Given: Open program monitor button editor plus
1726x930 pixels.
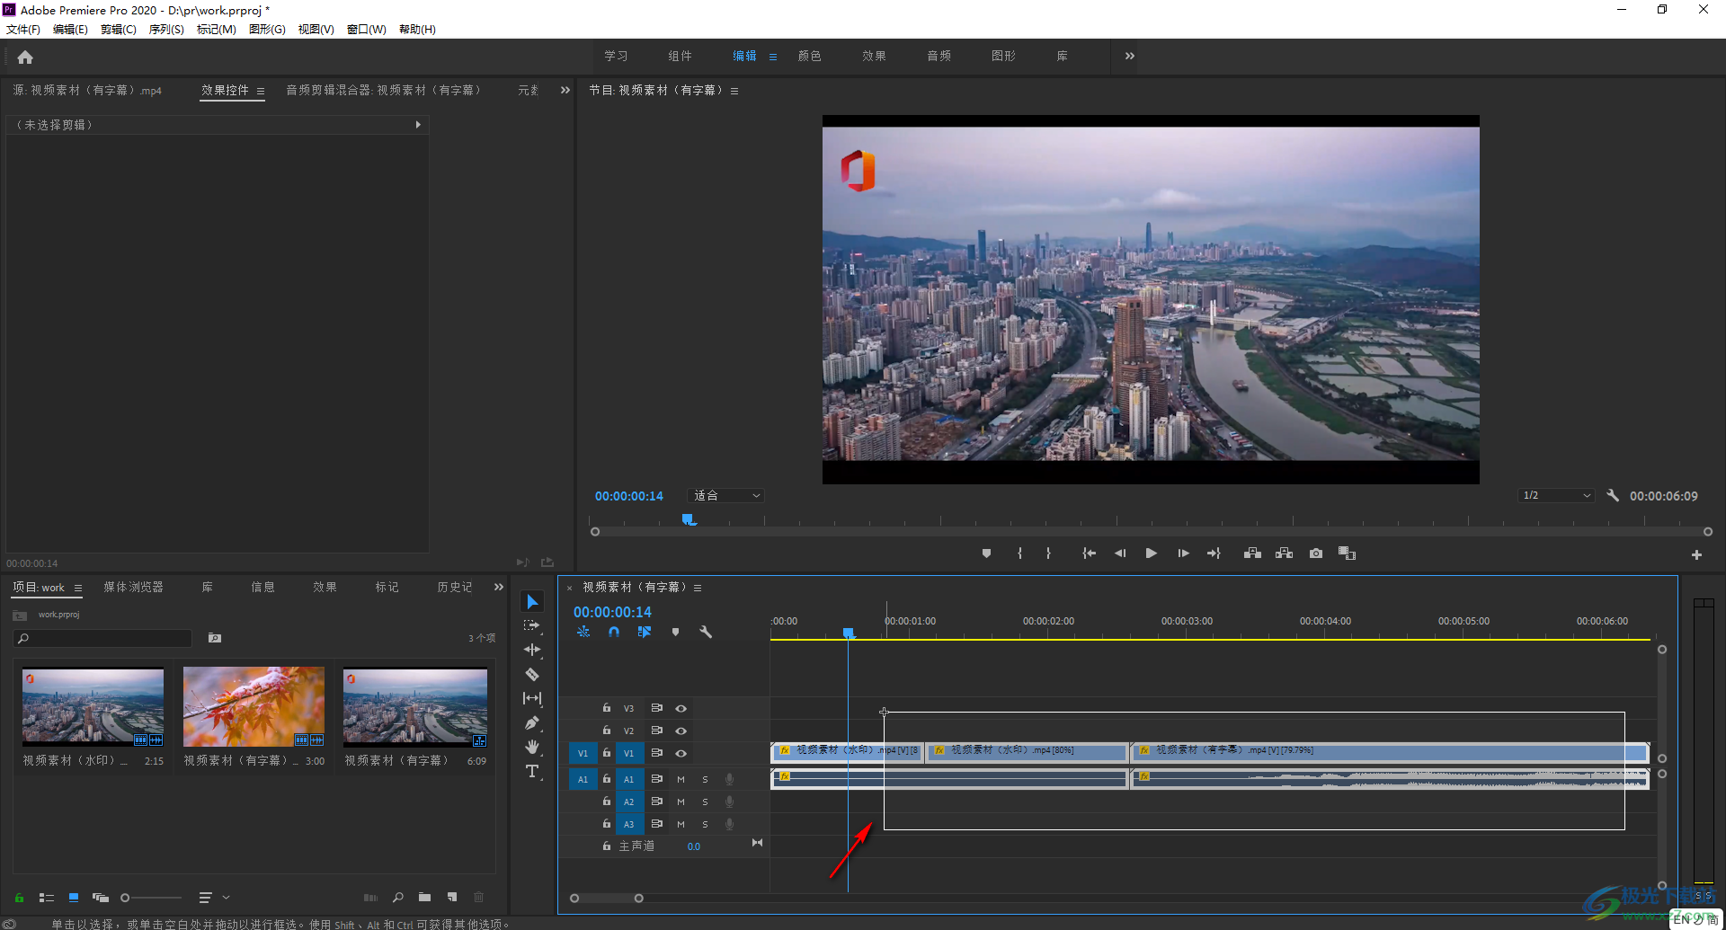Looking at the screenshot, I should coord(1696,555).
